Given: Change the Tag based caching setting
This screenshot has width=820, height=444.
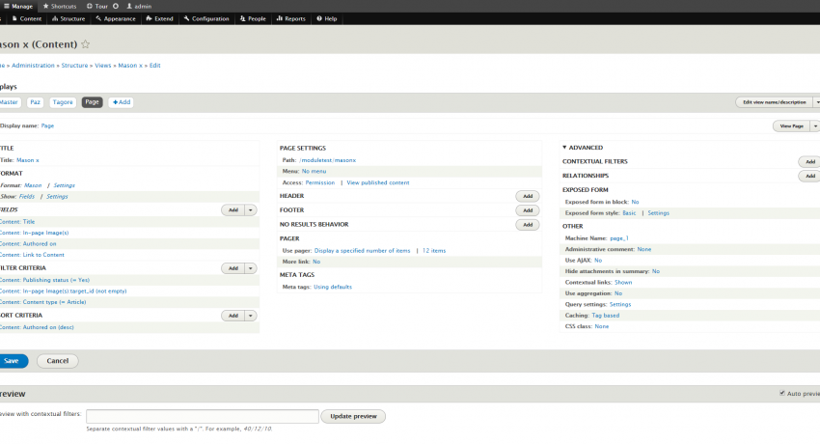Looking at the screenshot, I should pos(606,316).
